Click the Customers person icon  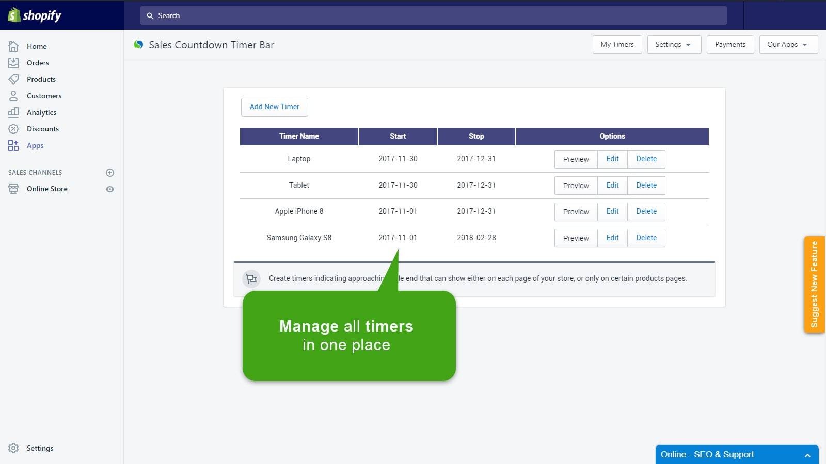13,96
